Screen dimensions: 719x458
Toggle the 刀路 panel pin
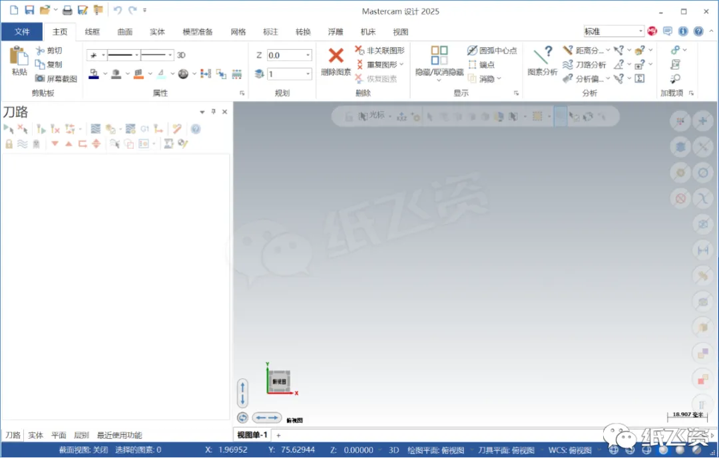(x=213, y=111)
